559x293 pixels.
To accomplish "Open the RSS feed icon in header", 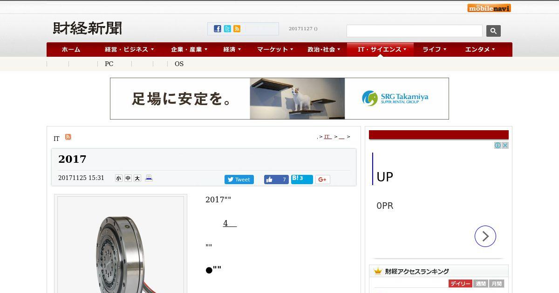I will 237,29.
